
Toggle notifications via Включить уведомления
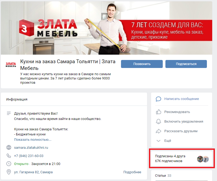point(183,122)
